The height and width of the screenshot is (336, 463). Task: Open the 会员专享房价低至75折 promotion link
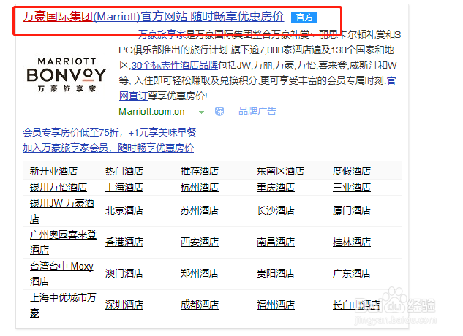click(110, 132)
